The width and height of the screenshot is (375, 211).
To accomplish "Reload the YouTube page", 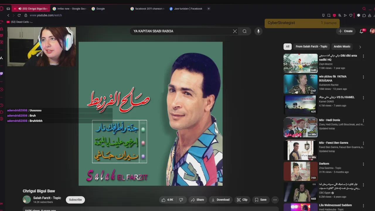I will (x=19, y=15).
